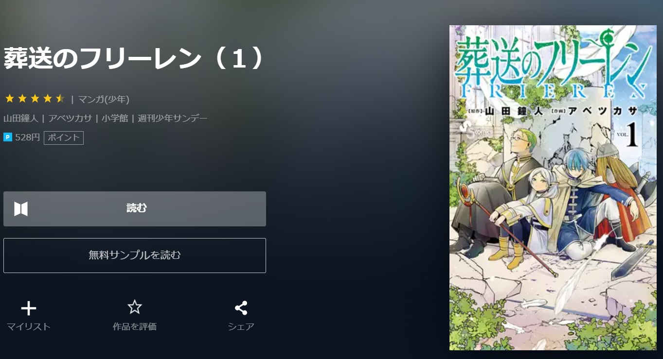Click the blue P point icon
Viewport: 663px width, 359px height.
pyautogui.click(x=8, y=137)
